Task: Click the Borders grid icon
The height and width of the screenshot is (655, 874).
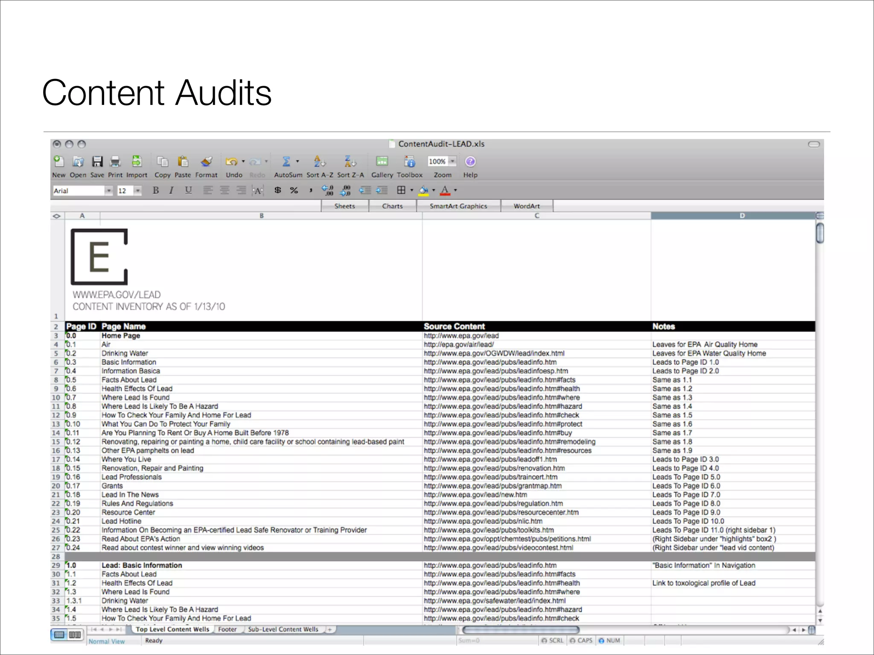Action: pyautogui.click(x=401, y=190)
